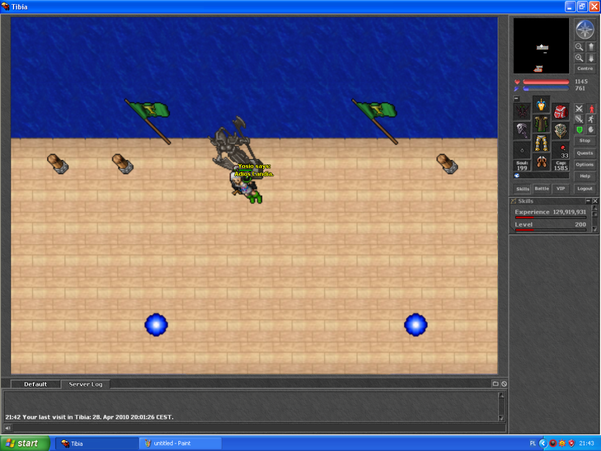
Task: Click the blue mana bar
Action: 546,89
